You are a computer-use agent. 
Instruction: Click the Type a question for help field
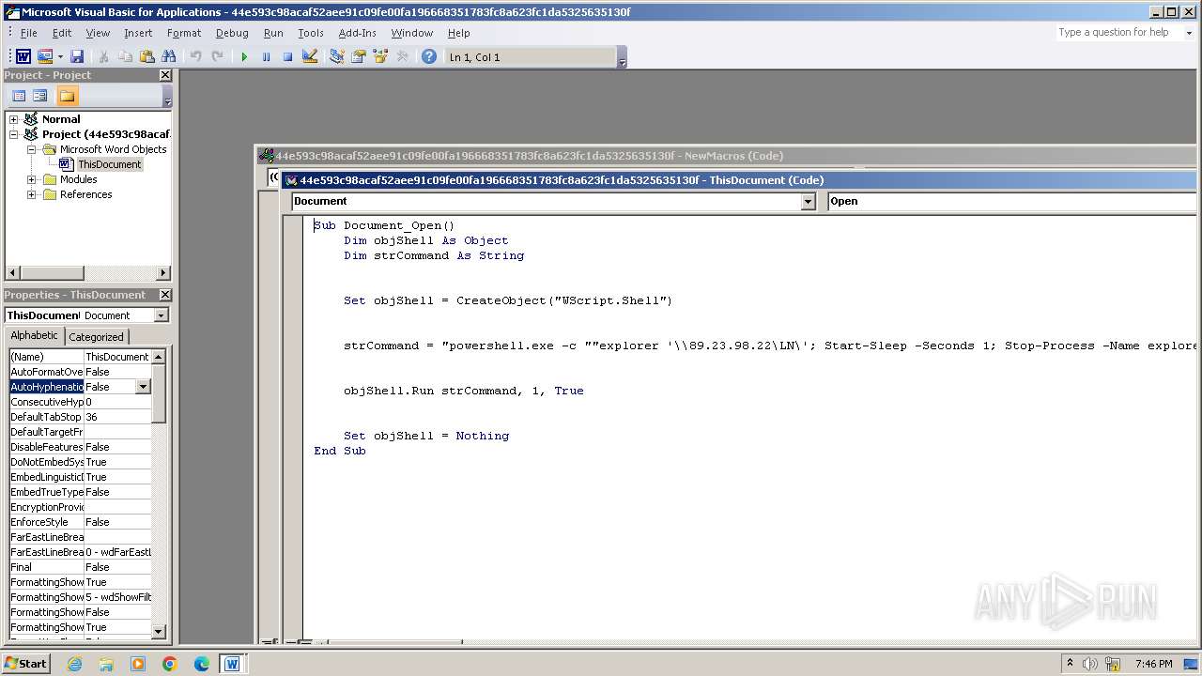(x=1117, y=32)
